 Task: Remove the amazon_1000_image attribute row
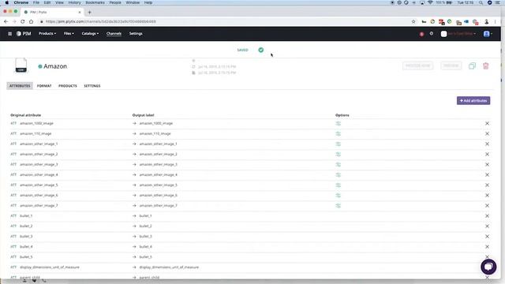click(x=487, y=123)
